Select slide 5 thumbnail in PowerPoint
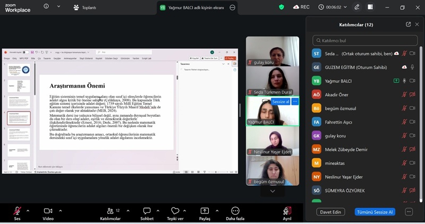This screenshot has width=425, height=224. [19, 134]
